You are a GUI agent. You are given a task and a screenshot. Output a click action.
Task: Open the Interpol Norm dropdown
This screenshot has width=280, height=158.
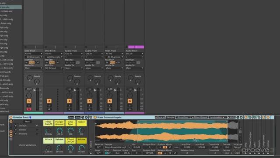coord(238,147)
